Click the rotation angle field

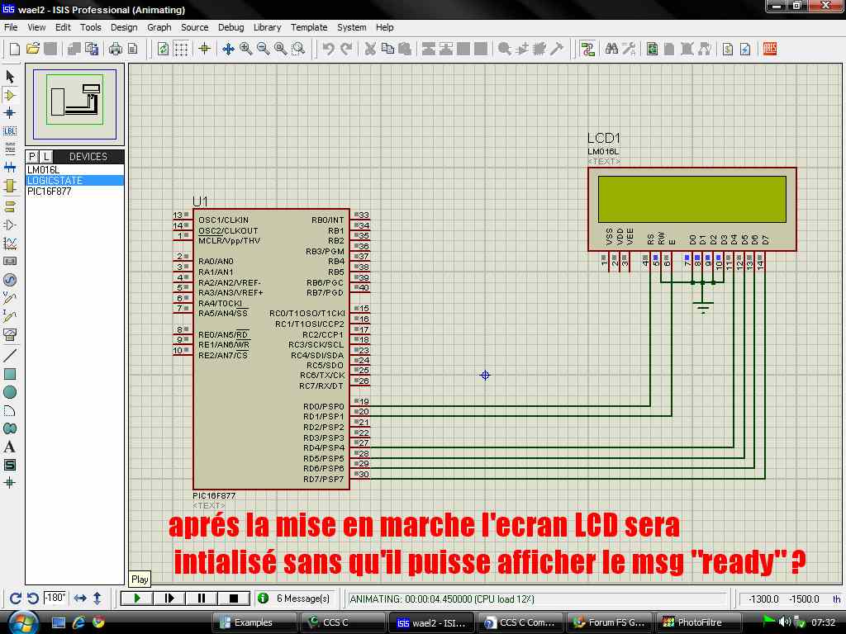pyautogui.click(x=55, y=598)
